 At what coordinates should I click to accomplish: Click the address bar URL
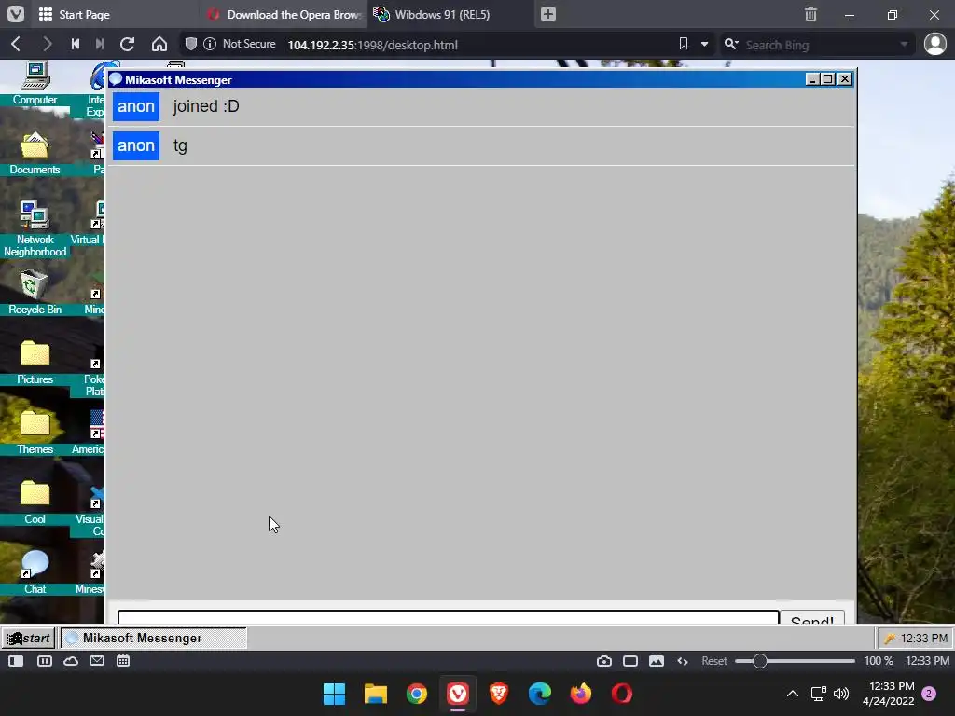click(373, 45)
